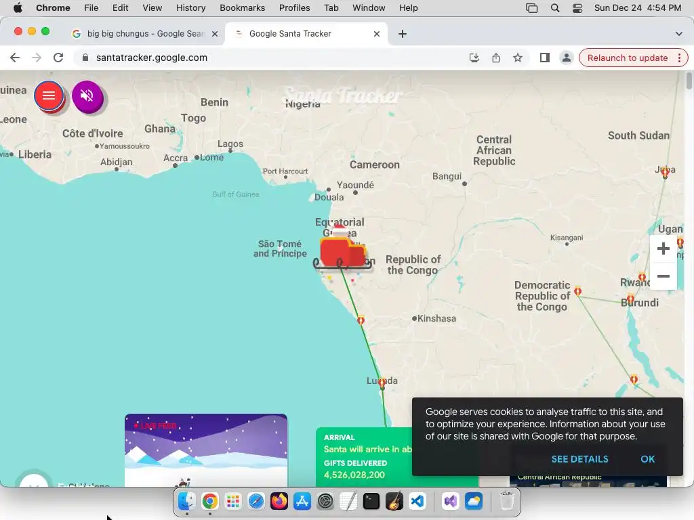Click the gift marker at Luanda
694x520 pixels.
[382, 383]
